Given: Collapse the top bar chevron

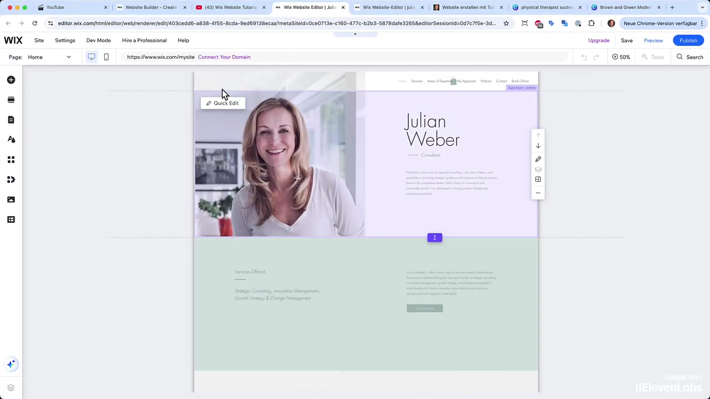Looking at the screenshot, I should tap(355, 34).
